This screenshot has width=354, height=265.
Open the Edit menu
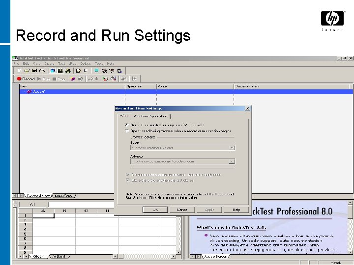pyautogui.click(x=26, y=63)
